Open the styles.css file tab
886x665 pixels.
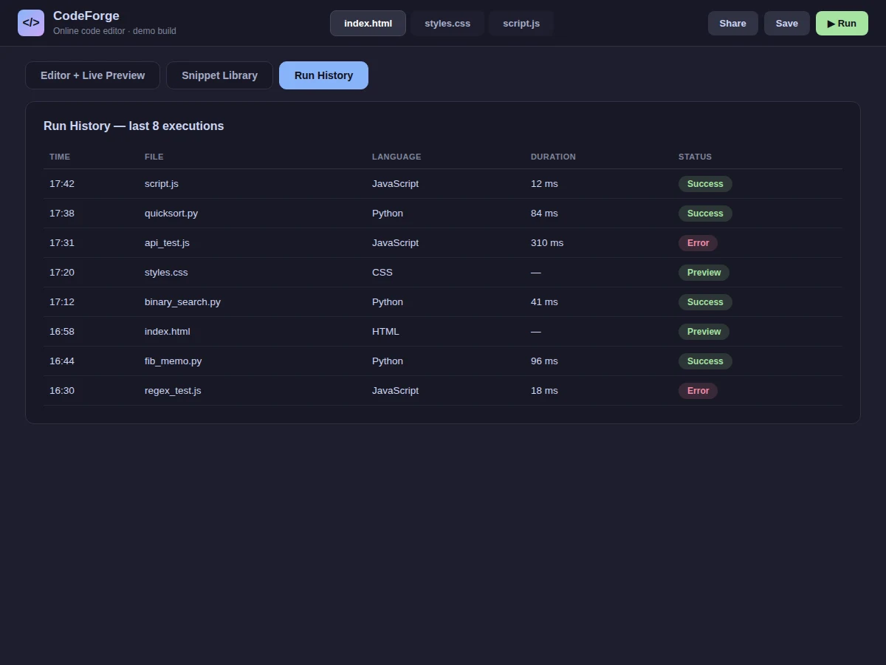pyautogui.click(x=447, y=23)
